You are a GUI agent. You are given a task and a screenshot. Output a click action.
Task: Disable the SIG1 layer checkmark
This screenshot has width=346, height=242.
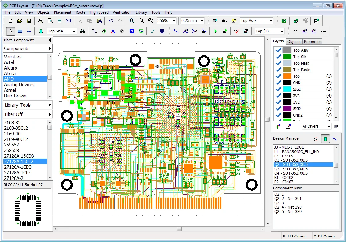(x=278, y=89)
